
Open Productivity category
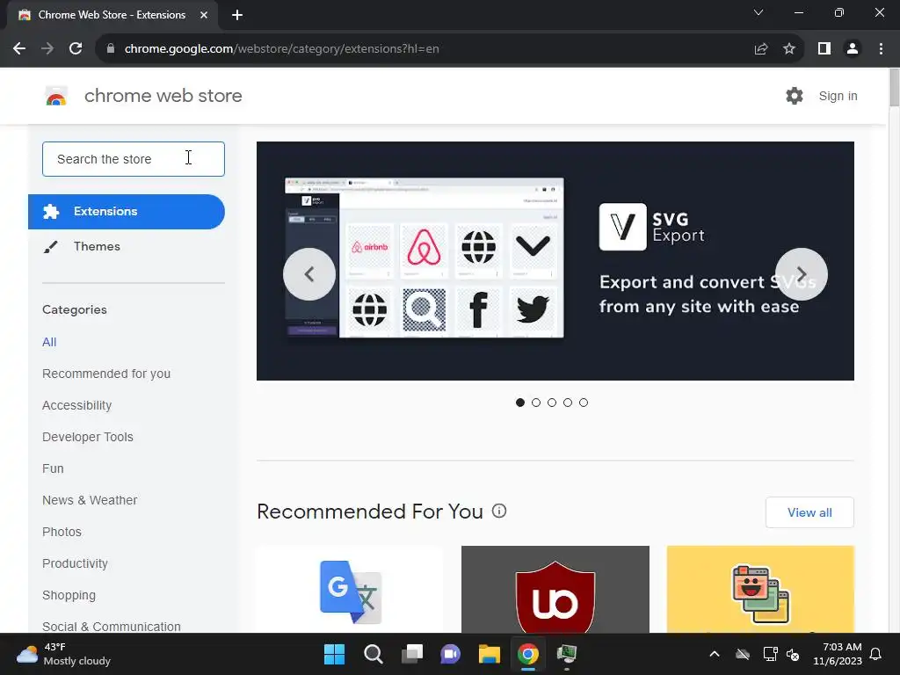pos(76,563)
